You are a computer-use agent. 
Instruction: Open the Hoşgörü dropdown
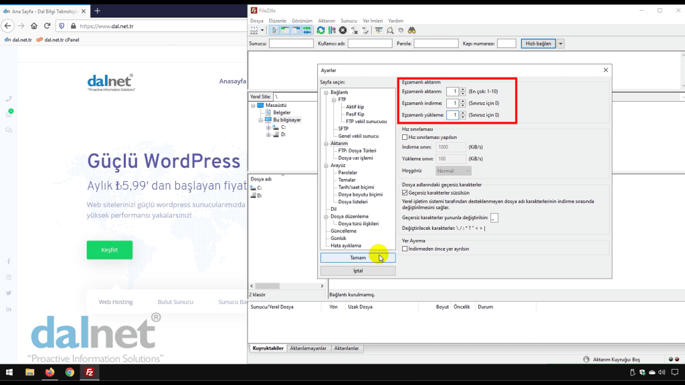coord(454,170)
